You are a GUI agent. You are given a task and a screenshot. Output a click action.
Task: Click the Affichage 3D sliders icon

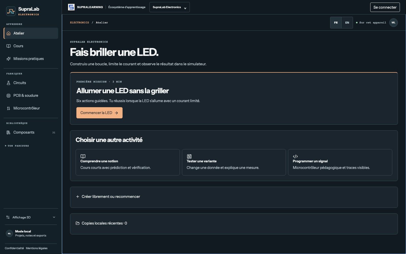coord(8,217)
